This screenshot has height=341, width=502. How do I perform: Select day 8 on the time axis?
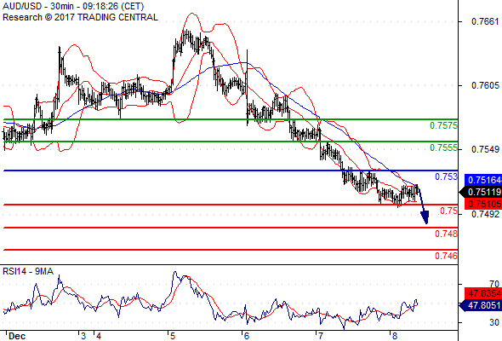(395, 336)
